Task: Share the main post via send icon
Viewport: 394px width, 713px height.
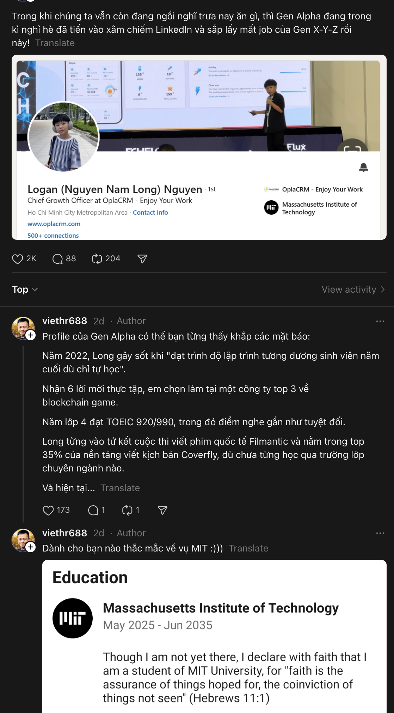Action: coord(142,259)
